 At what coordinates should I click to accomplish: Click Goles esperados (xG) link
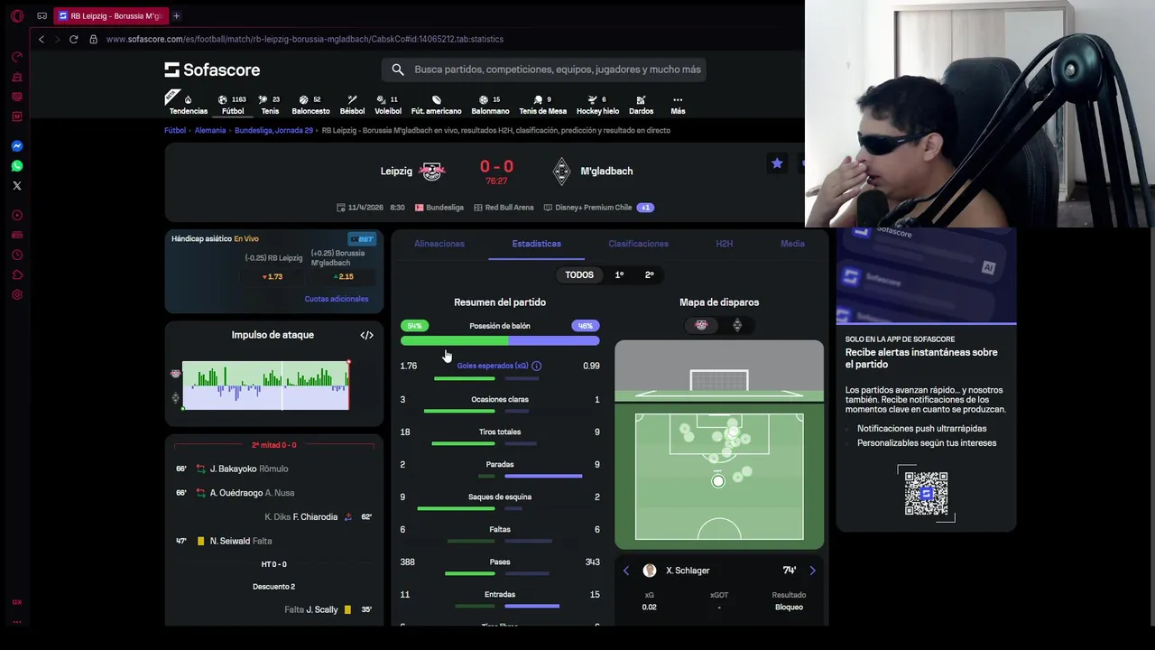tap(493, 366)
